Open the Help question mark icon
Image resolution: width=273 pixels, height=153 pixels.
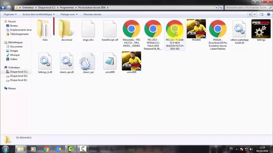pyautogui.click(x=269, y=14)
